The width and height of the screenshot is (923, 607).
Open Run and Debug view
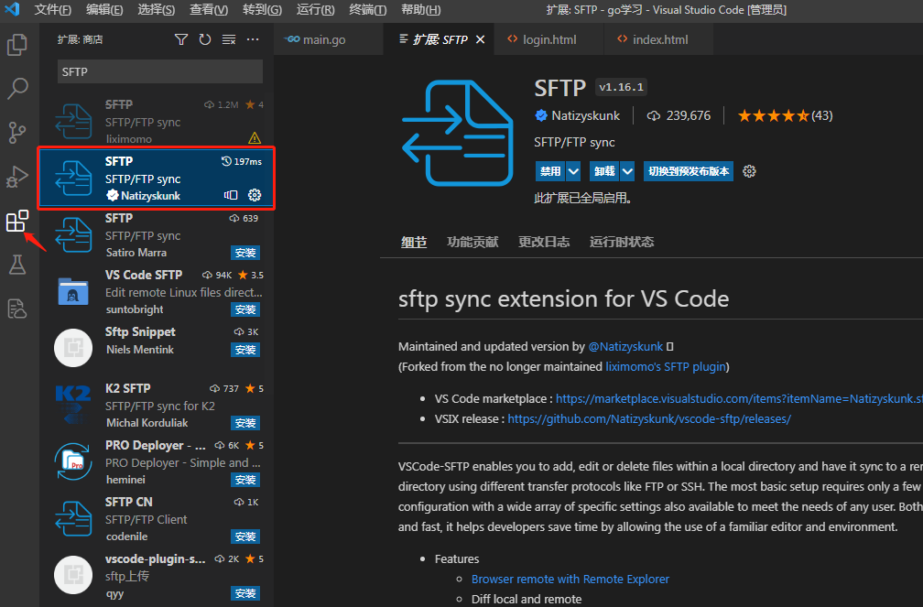pyautogui.click(x=17, y=176)
